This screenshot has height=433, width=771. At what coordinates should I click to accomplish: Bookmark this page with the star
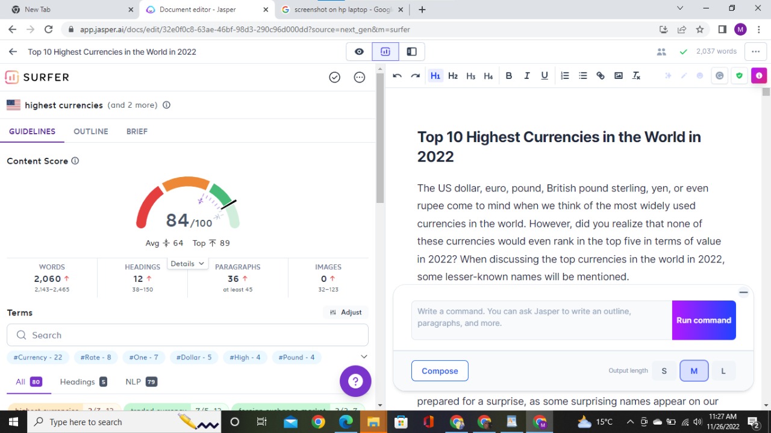tap(700, 30)
